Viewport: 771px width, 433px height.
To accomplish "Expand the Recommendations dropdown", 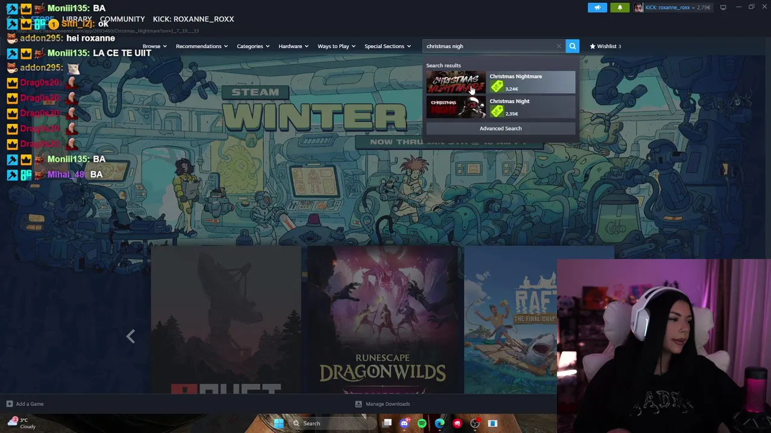I will click(x=201, y=46).
